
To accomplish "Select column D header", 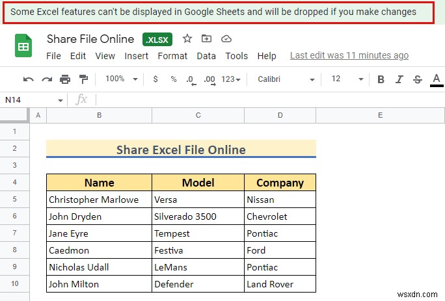I will click(x=280, y=115).
